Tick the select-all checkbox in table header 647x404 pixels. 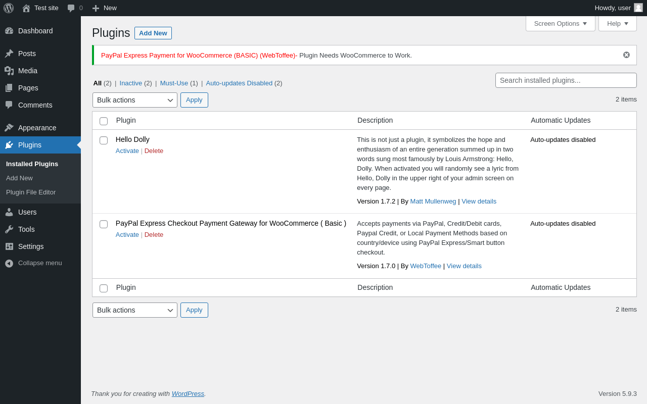(104, 121)
